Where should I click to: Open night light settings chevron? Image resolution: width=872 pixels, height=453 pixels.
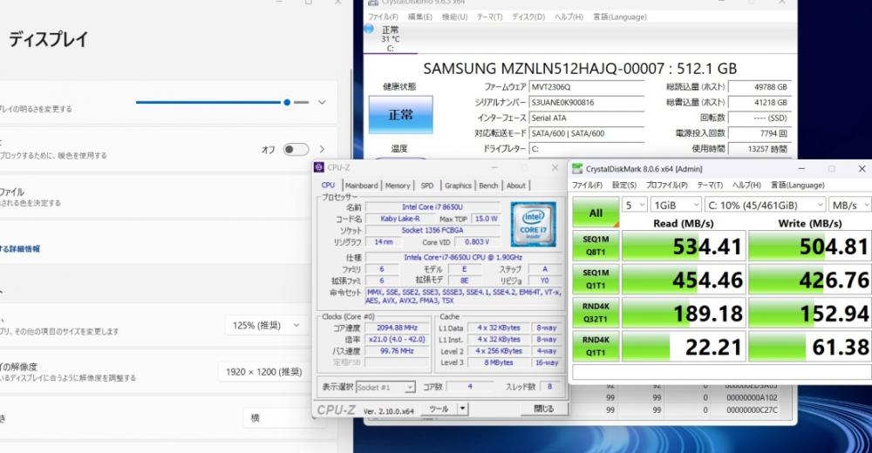pos(322,149)
